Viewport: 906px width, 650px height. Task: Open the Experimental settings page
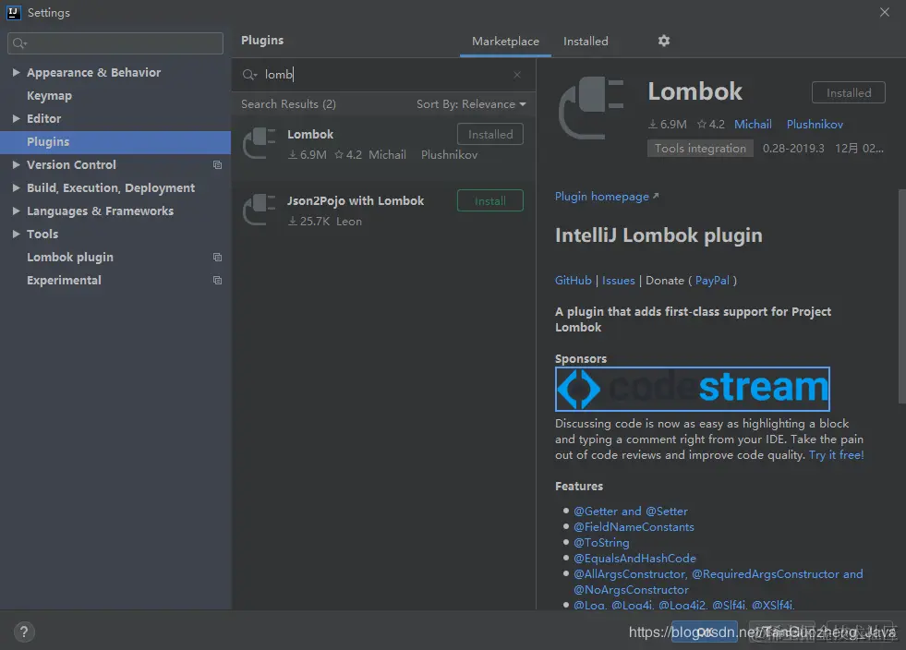64,281
